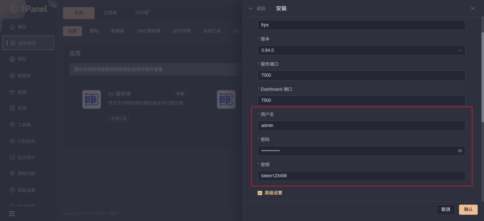The image size is (484, 221).
Task: Click the 取消 cancel button
Action: coord(445,210)
